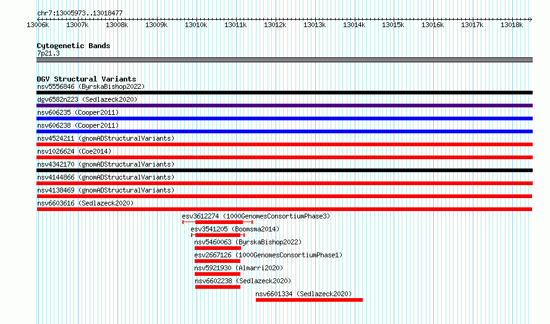This screenshot has height=324, width=550.
Task: Click the red bar under nsv5921930
Action: [x=218, y=274]
